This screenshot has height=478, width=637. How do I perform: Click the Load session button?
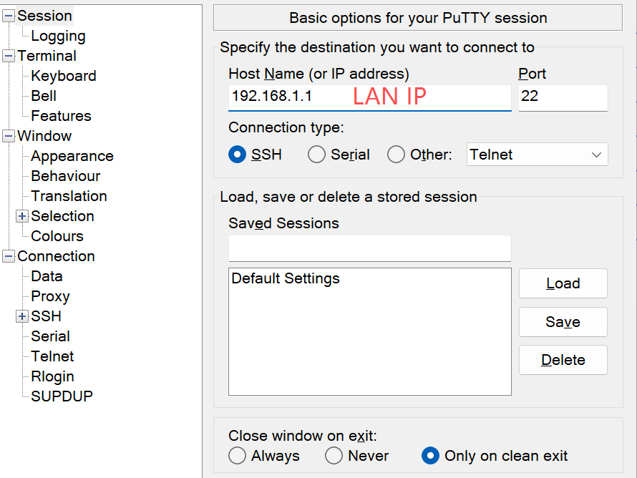563,283
